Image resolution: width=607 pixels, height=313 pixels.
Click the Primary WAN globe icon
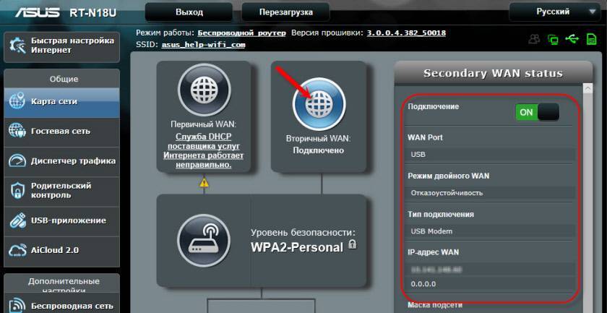(x=204, y=90)
